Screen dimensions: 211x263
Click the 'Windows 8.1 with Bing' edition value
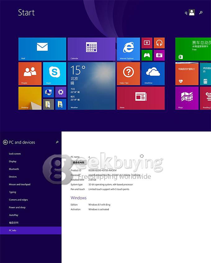(x=99, y=205)
